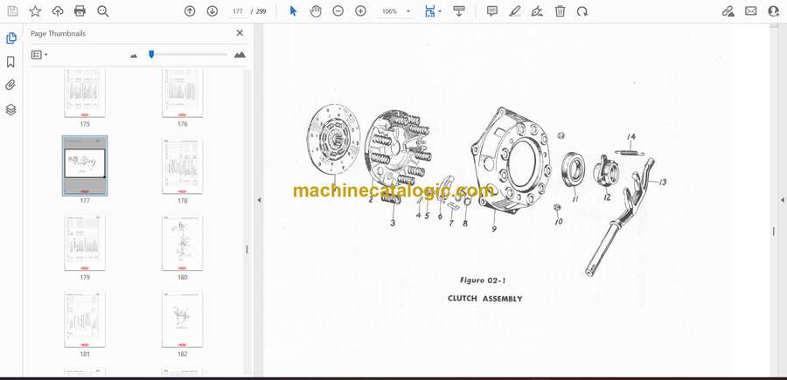
Task: Select the page 175 thumbnail
Action: tap(85, 93)
